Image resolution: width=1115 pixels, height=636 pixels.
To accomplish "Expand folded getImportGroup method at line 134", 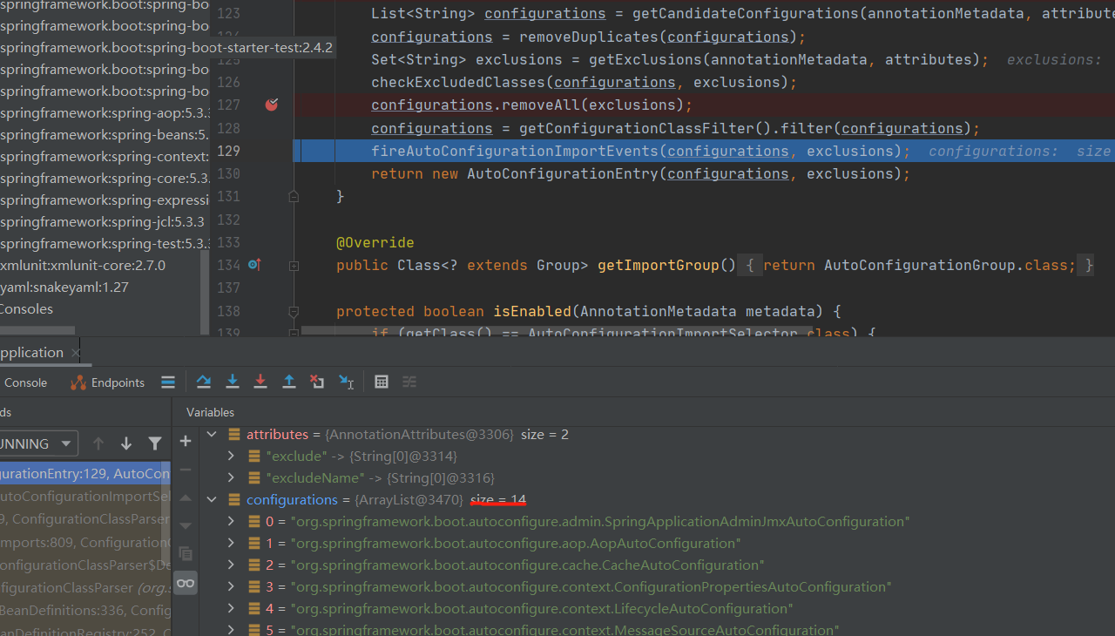I will click(x=294, y=265).
